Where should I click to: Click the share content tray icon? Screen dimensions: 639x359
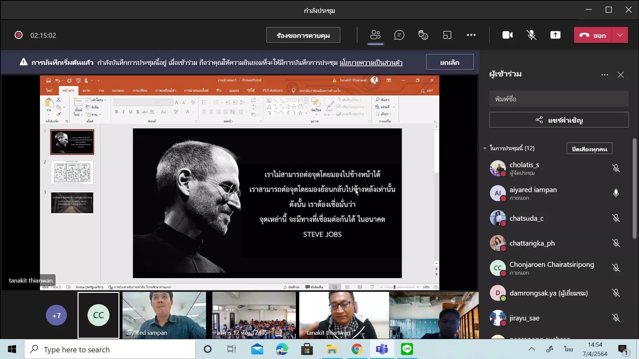(555, 35)
